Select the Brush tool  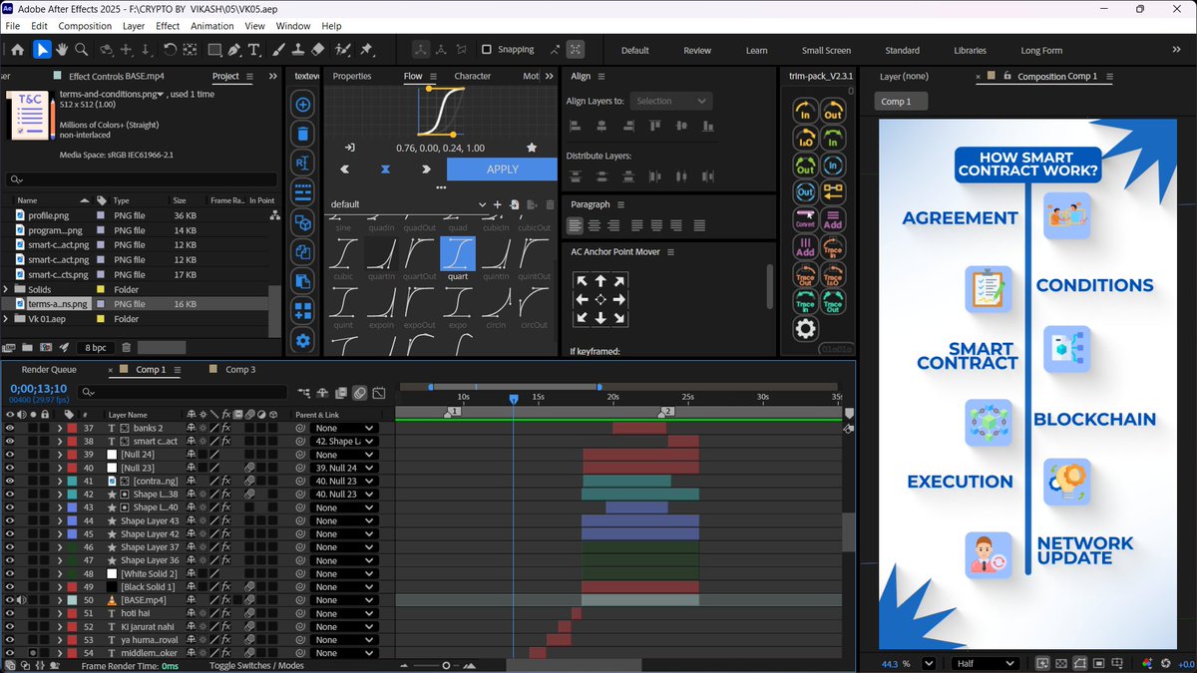278,50
